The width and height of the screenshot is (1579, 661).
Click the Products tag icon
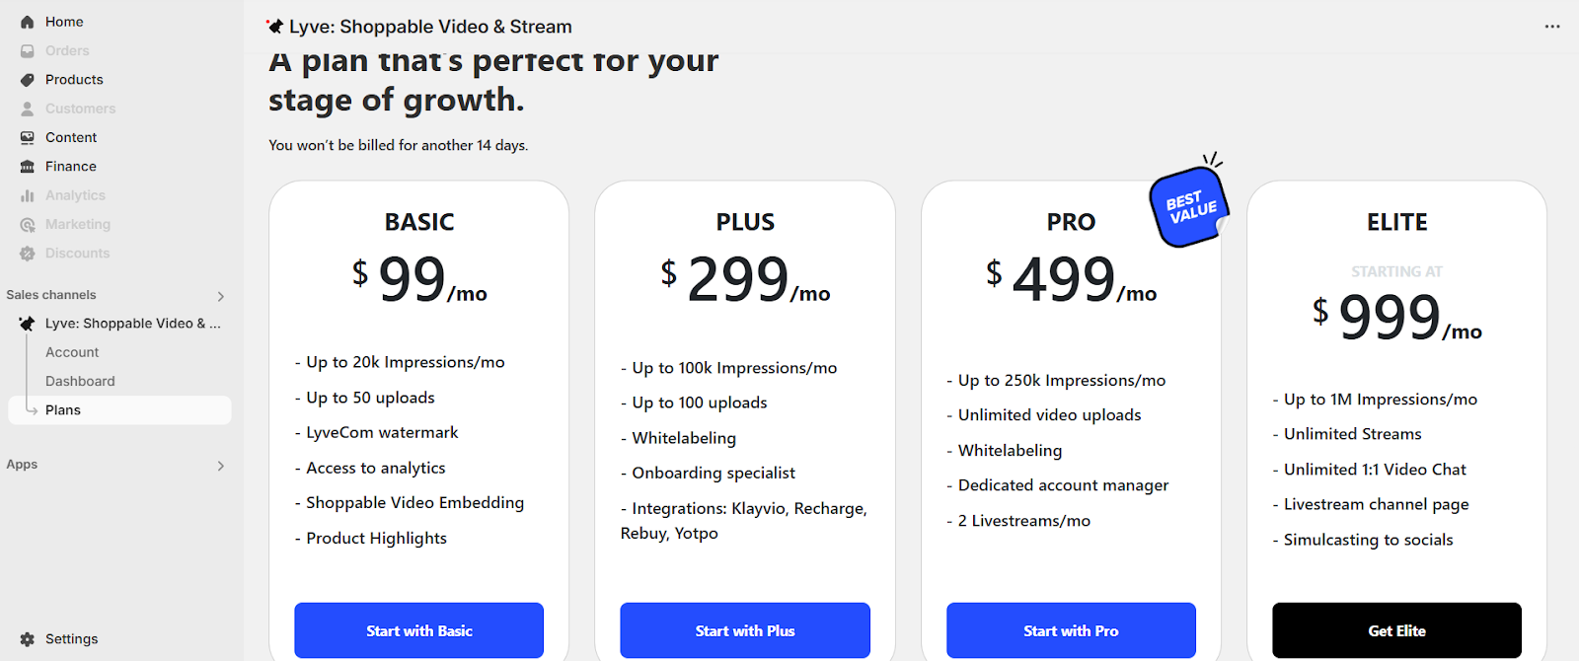(28, 80)
